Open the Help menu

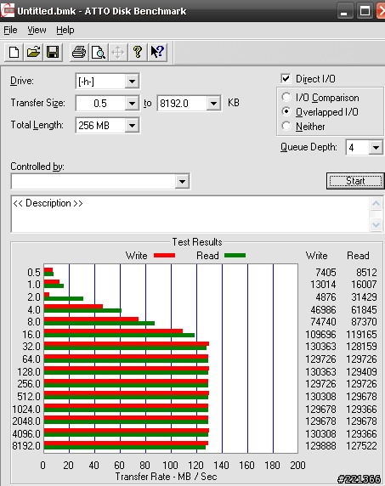coord(65,30)
